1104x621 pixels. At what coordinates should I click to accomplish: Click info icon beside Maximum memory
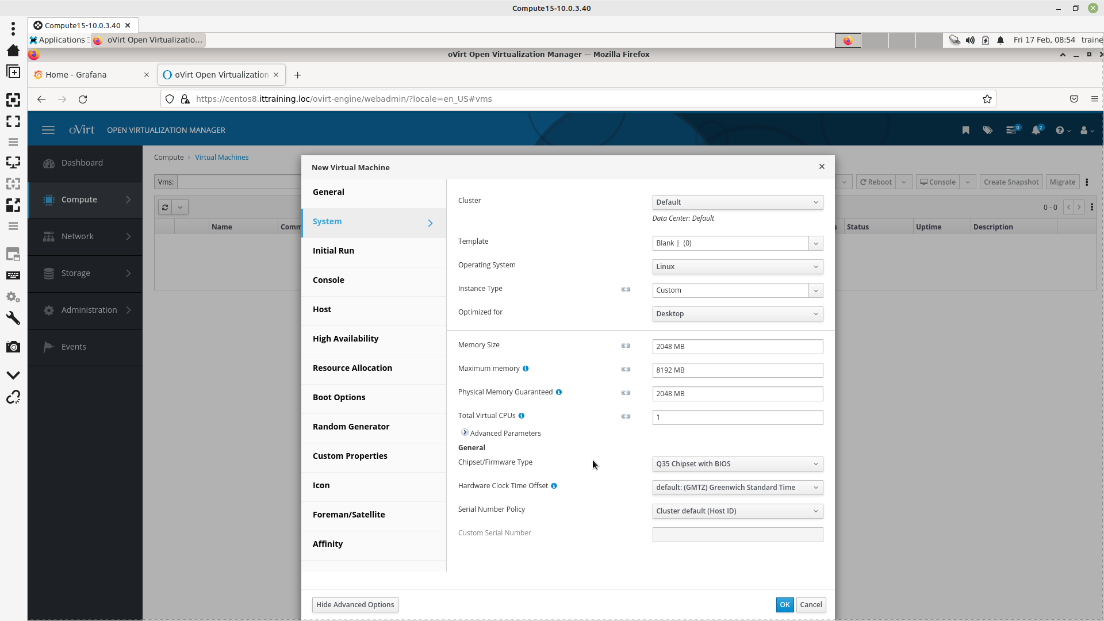526,369
